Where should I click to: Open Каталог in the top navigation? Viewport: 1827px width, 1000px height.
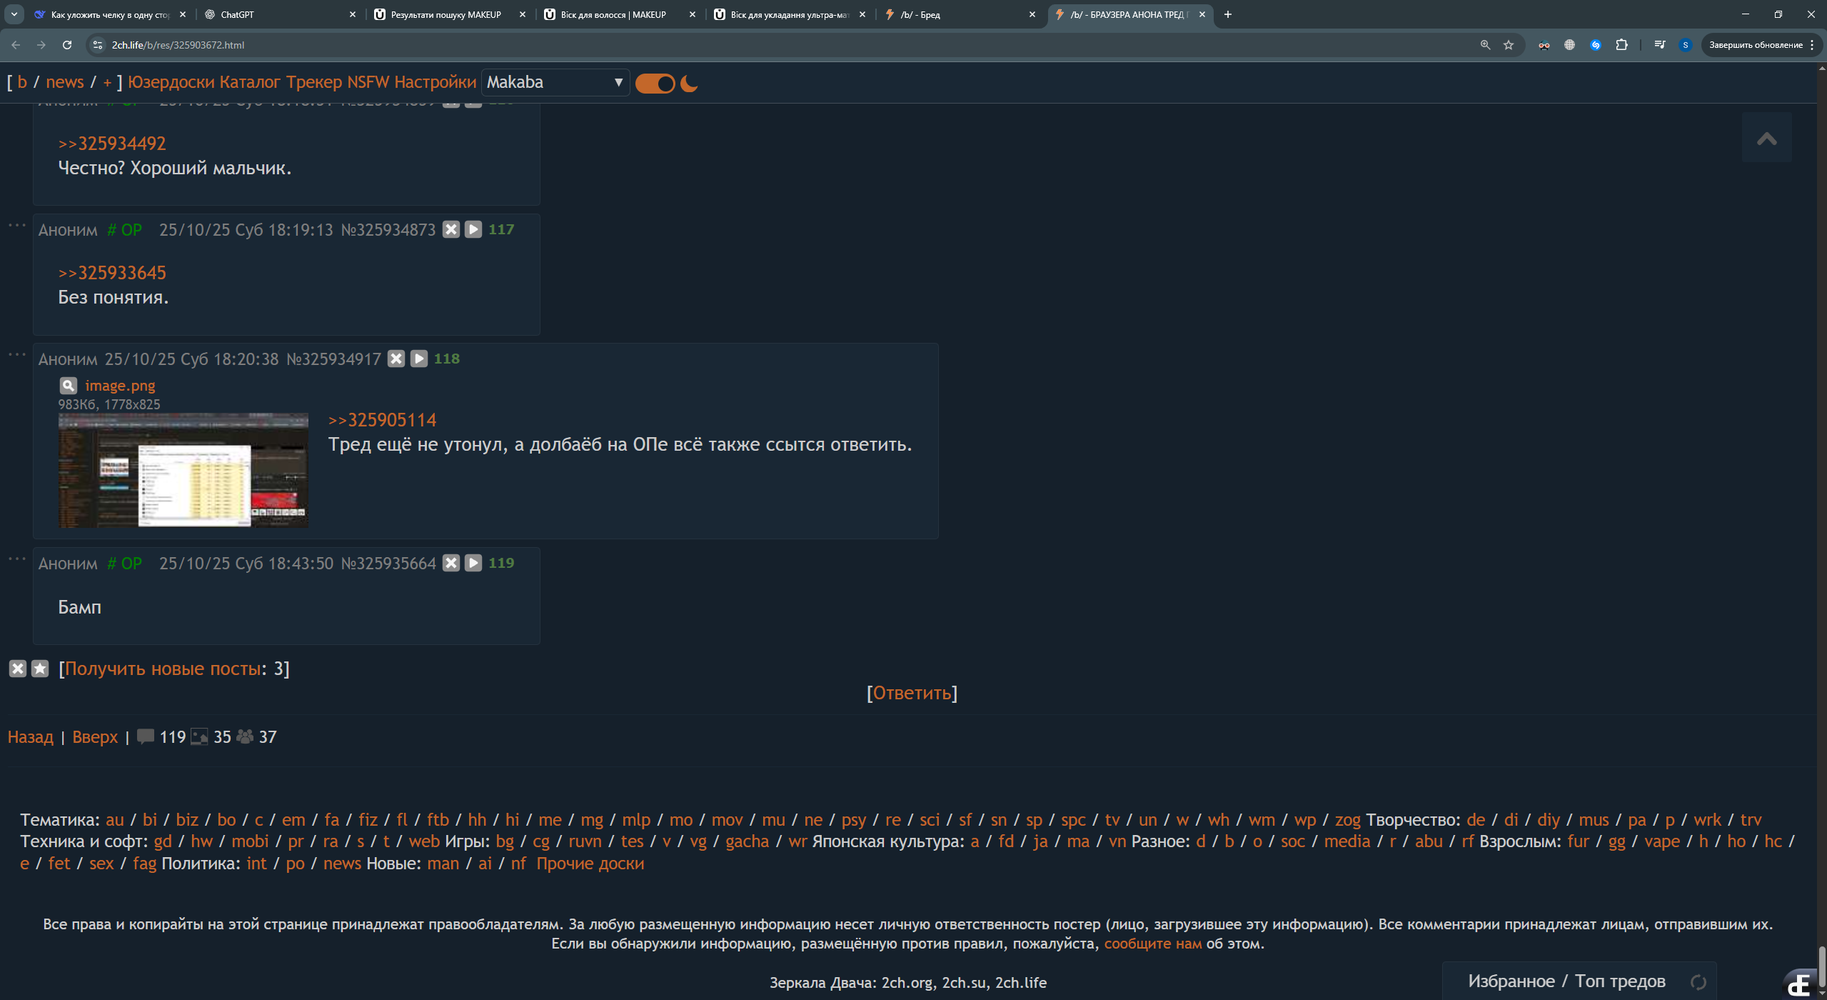point(250,83)
